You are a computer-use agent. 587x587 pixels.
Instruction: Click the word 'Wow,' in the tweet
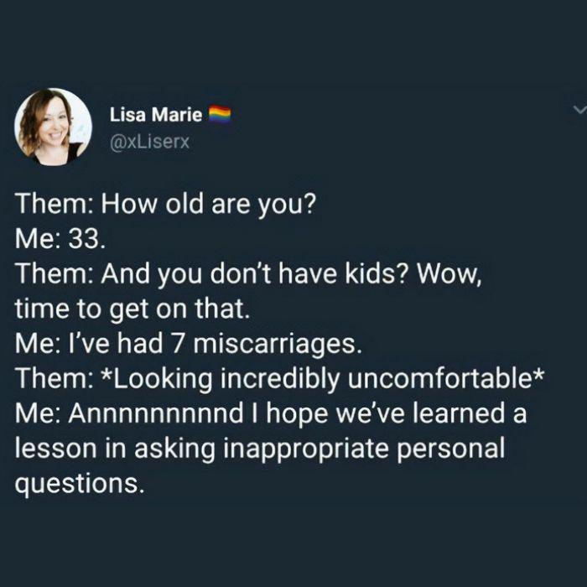(449, 274)
